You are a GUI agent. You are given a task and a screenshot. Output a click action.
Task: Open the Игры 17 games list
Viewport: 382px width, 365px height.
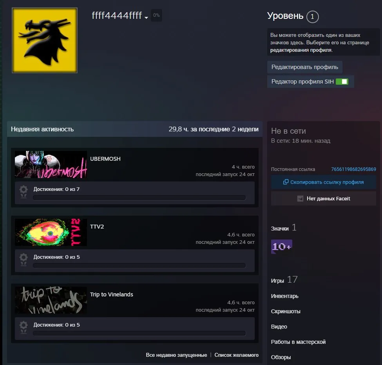[x=284, y=280]
